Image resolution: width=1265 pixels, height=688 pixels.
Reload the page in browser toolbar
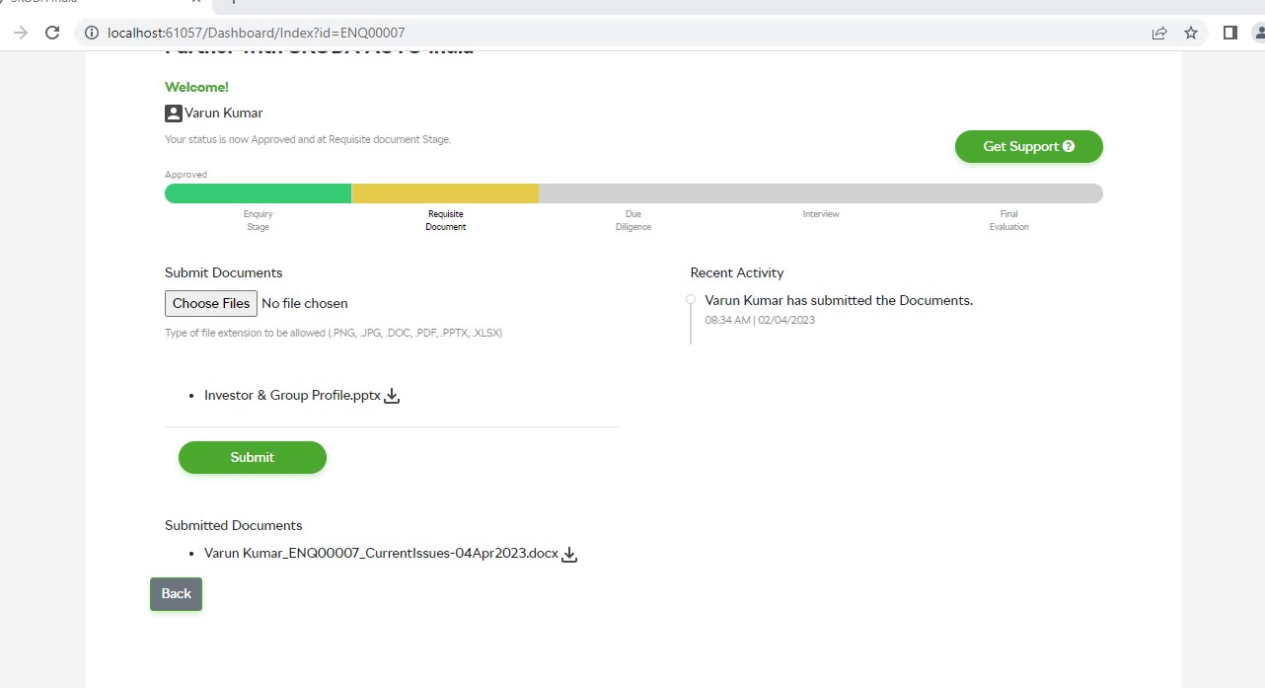pos(53,33)
